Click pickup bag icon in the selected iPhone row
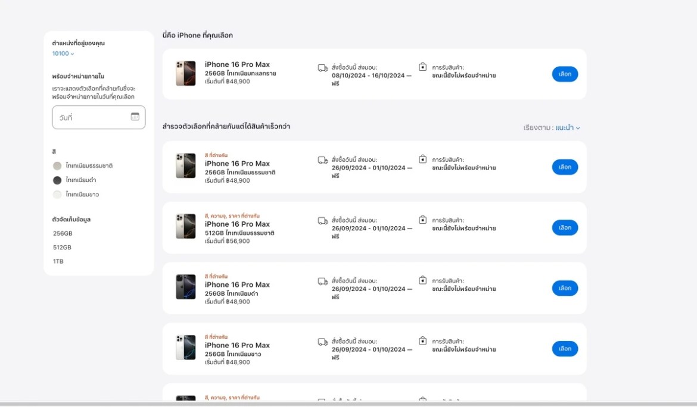Image resolution: width=697 pixels, height=407 pixels. click(422, 67)
